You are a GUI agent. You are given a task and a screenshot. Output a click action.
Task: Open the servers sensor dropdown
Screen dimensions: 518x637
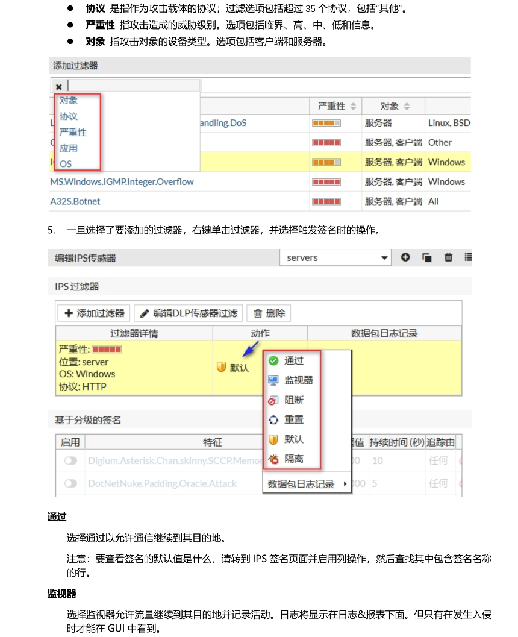pos(335,257)
